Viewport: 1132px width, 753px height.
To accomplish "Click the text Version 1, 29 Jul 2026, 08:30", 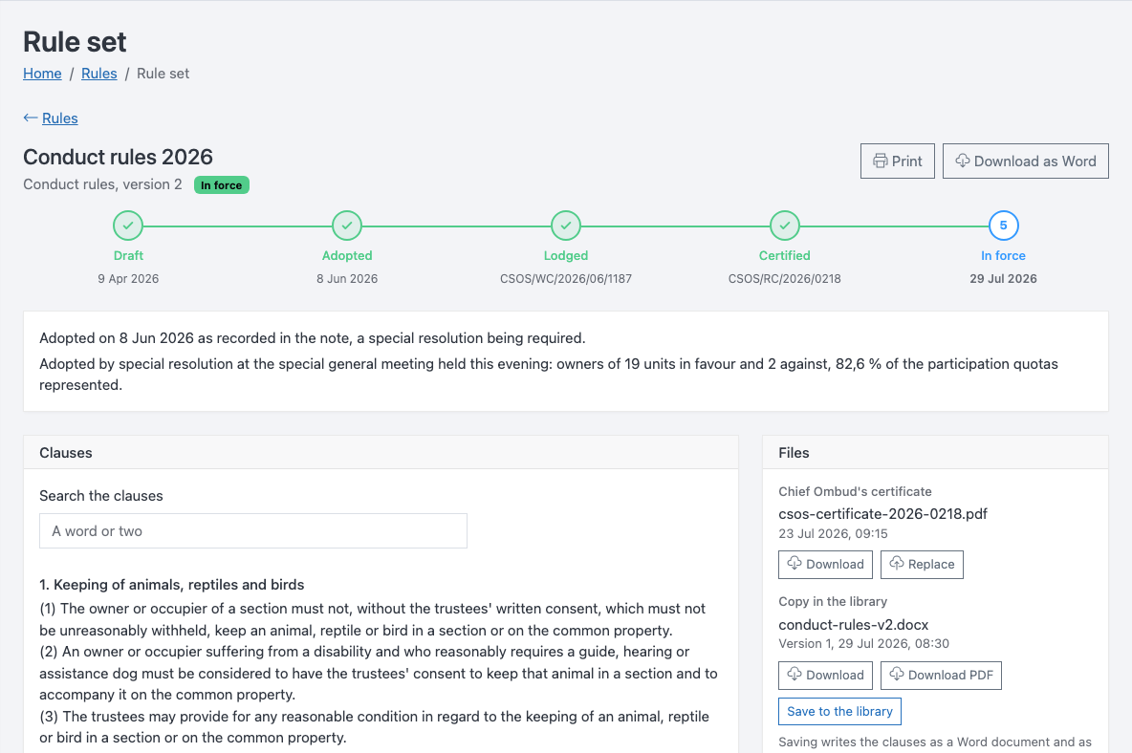I will coord(864,643).
